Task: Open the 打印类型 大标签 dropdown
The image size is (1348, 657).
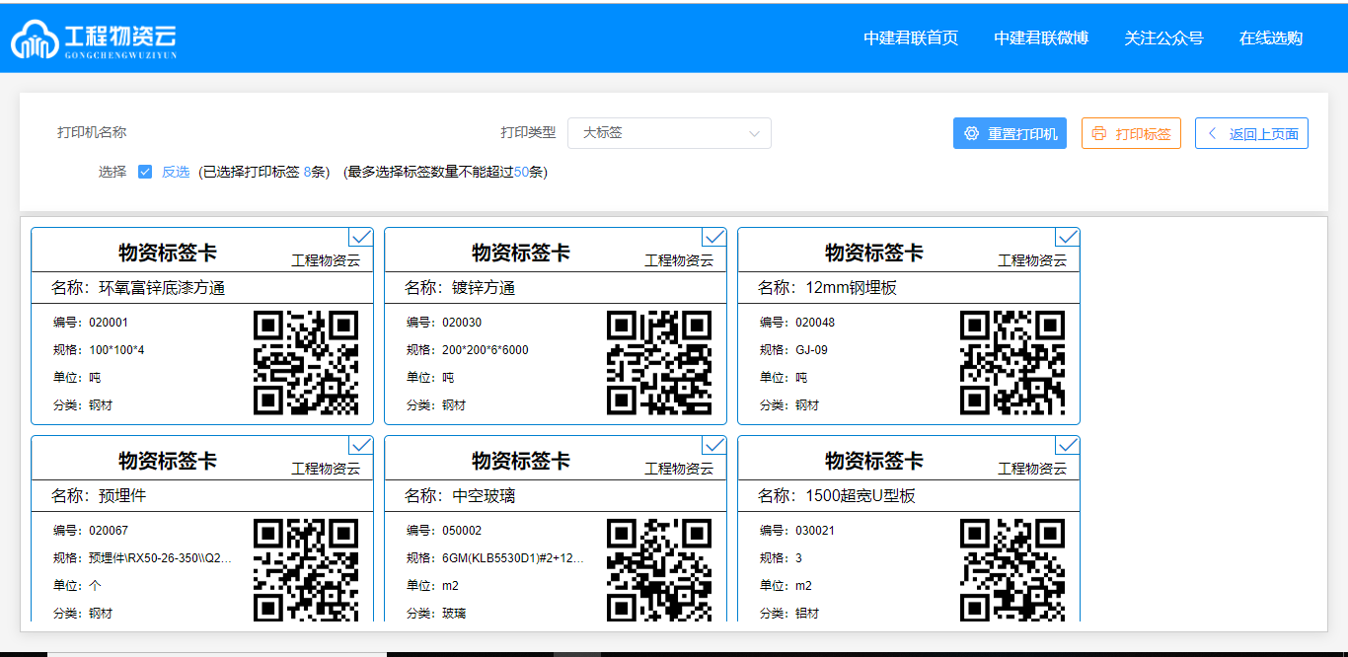Action: (669, 133)
